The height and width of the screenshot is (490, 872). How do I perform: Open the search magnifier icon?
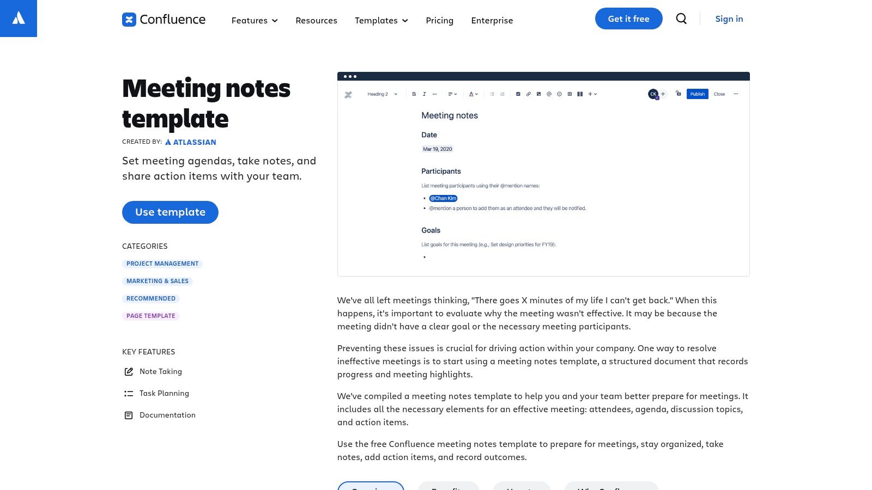[681, 19]
